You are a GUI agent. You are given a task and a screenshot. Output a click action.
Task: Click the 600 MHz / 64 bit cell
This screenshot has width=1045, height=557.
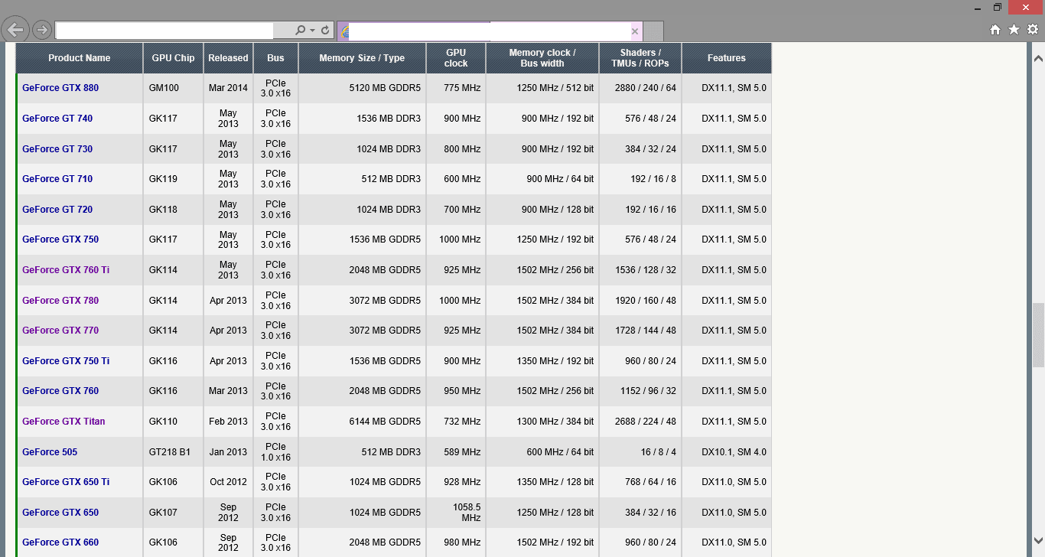pos(542,452)
